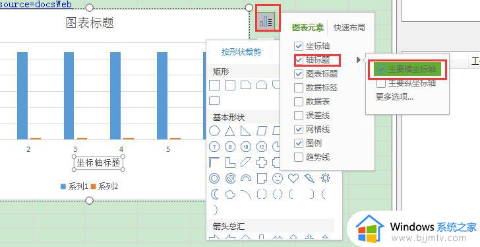Pick the oval shape
Image resolution: width=480 pixels, height=247 pixels.
click(214, 131)
